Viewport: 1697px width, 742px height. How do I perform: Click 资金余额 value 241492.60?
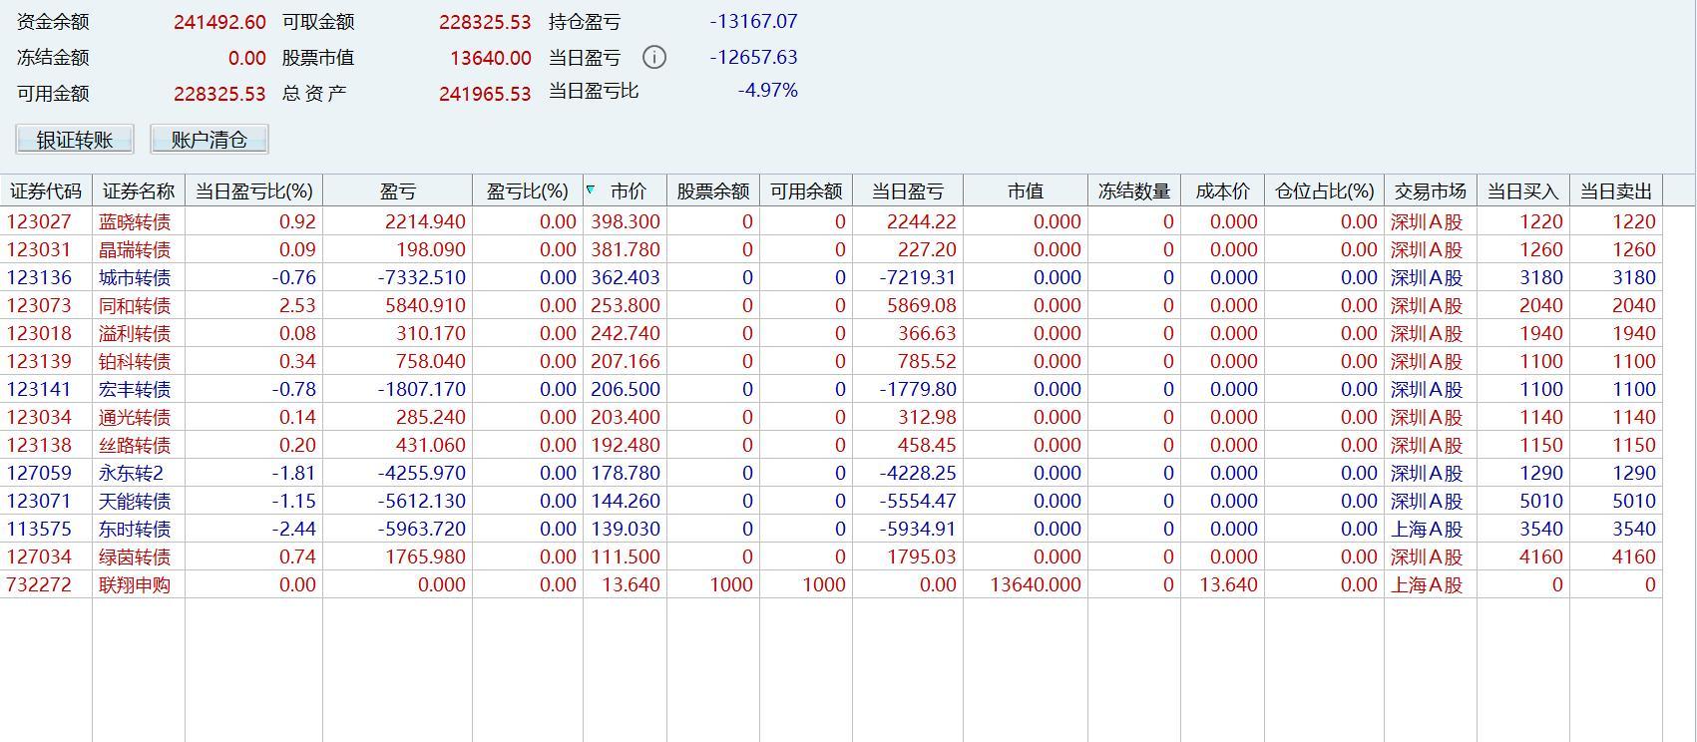pos(219,22)
